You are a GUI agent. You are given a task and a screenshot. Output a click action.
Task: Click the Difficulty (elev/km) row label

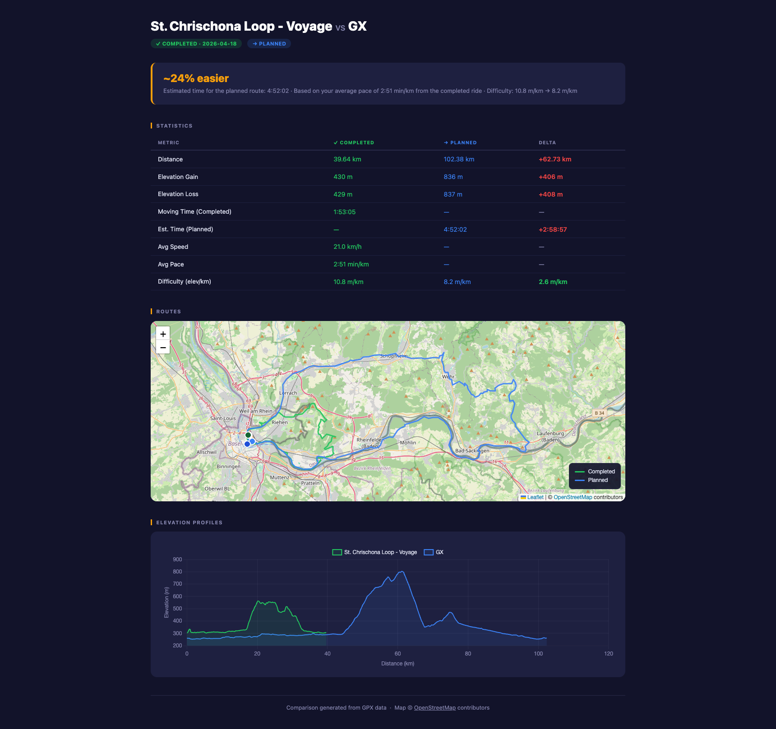(x=185, y=281)
